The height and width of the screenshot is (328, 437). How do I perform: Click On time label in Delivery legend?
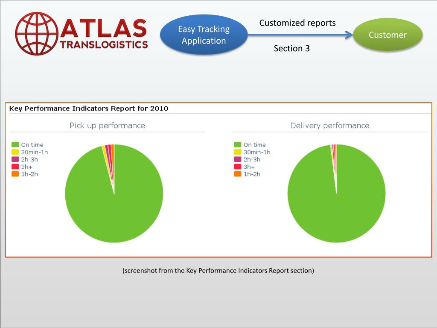[254, 145]
